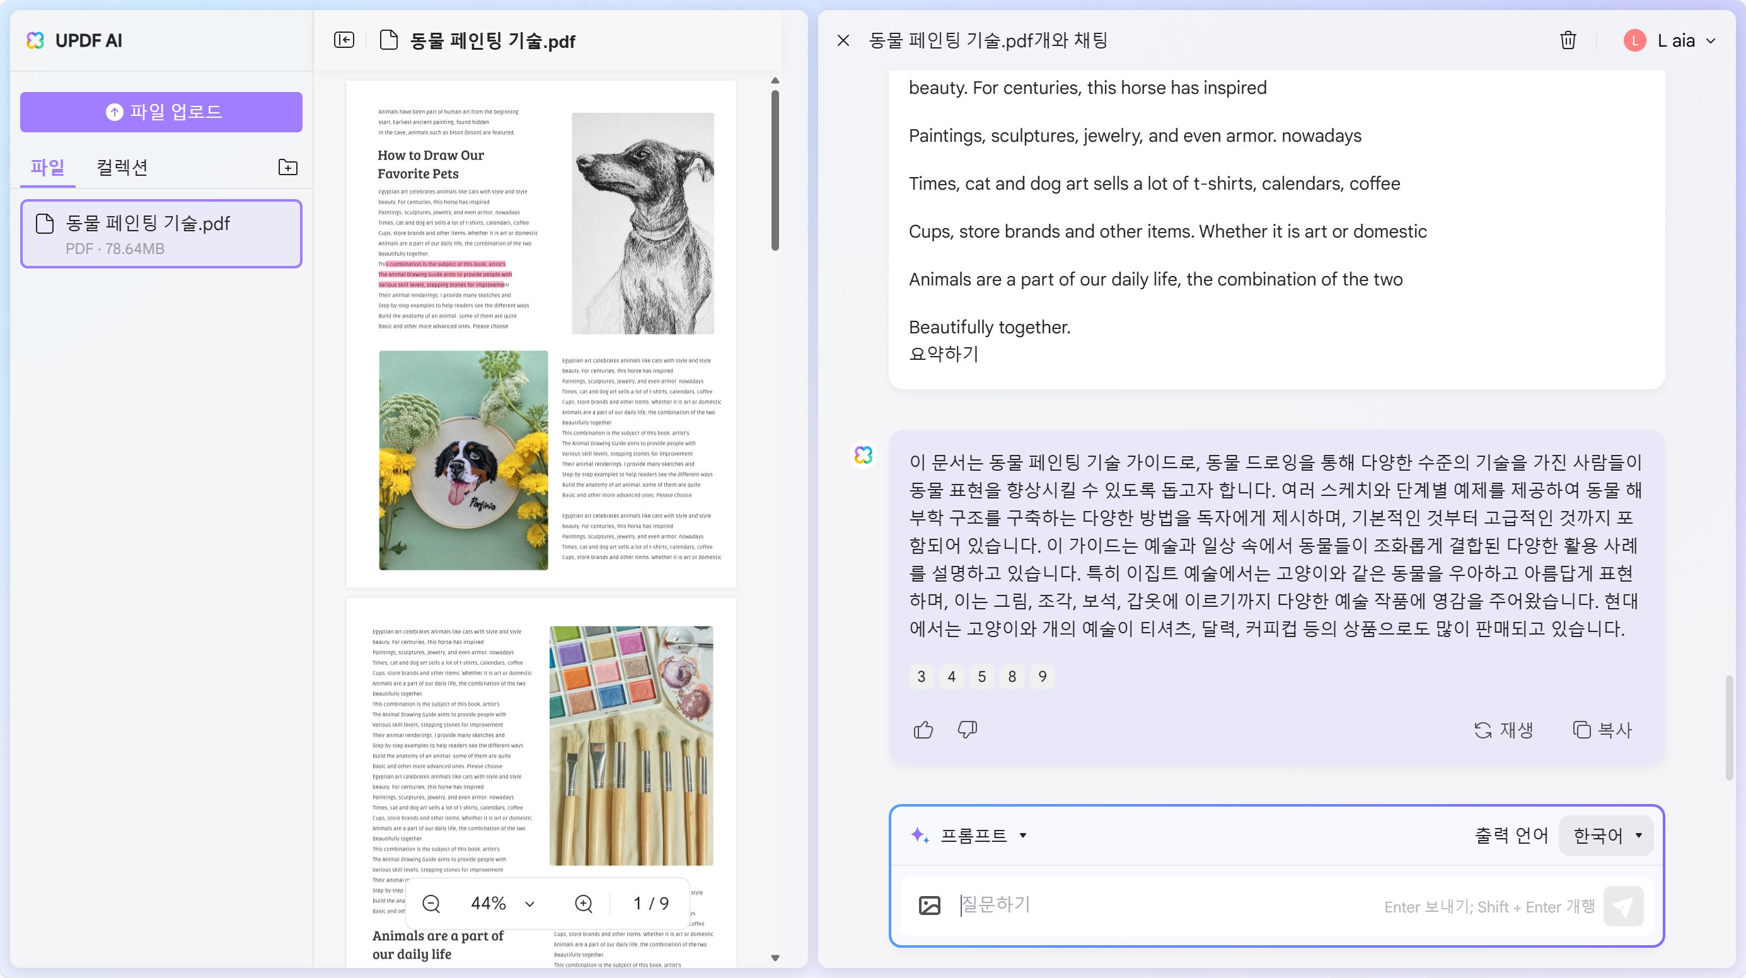Screen dimensions: 1746x978
Task: Click the PDF viewer scrollbar thumb
Action: tap(775, 170)
